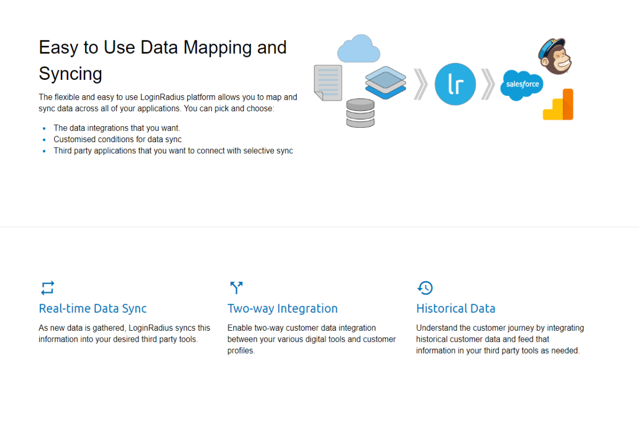The image size is (639, 426).
Task: Click the gray document page icon
Action: tap(328, 83)
